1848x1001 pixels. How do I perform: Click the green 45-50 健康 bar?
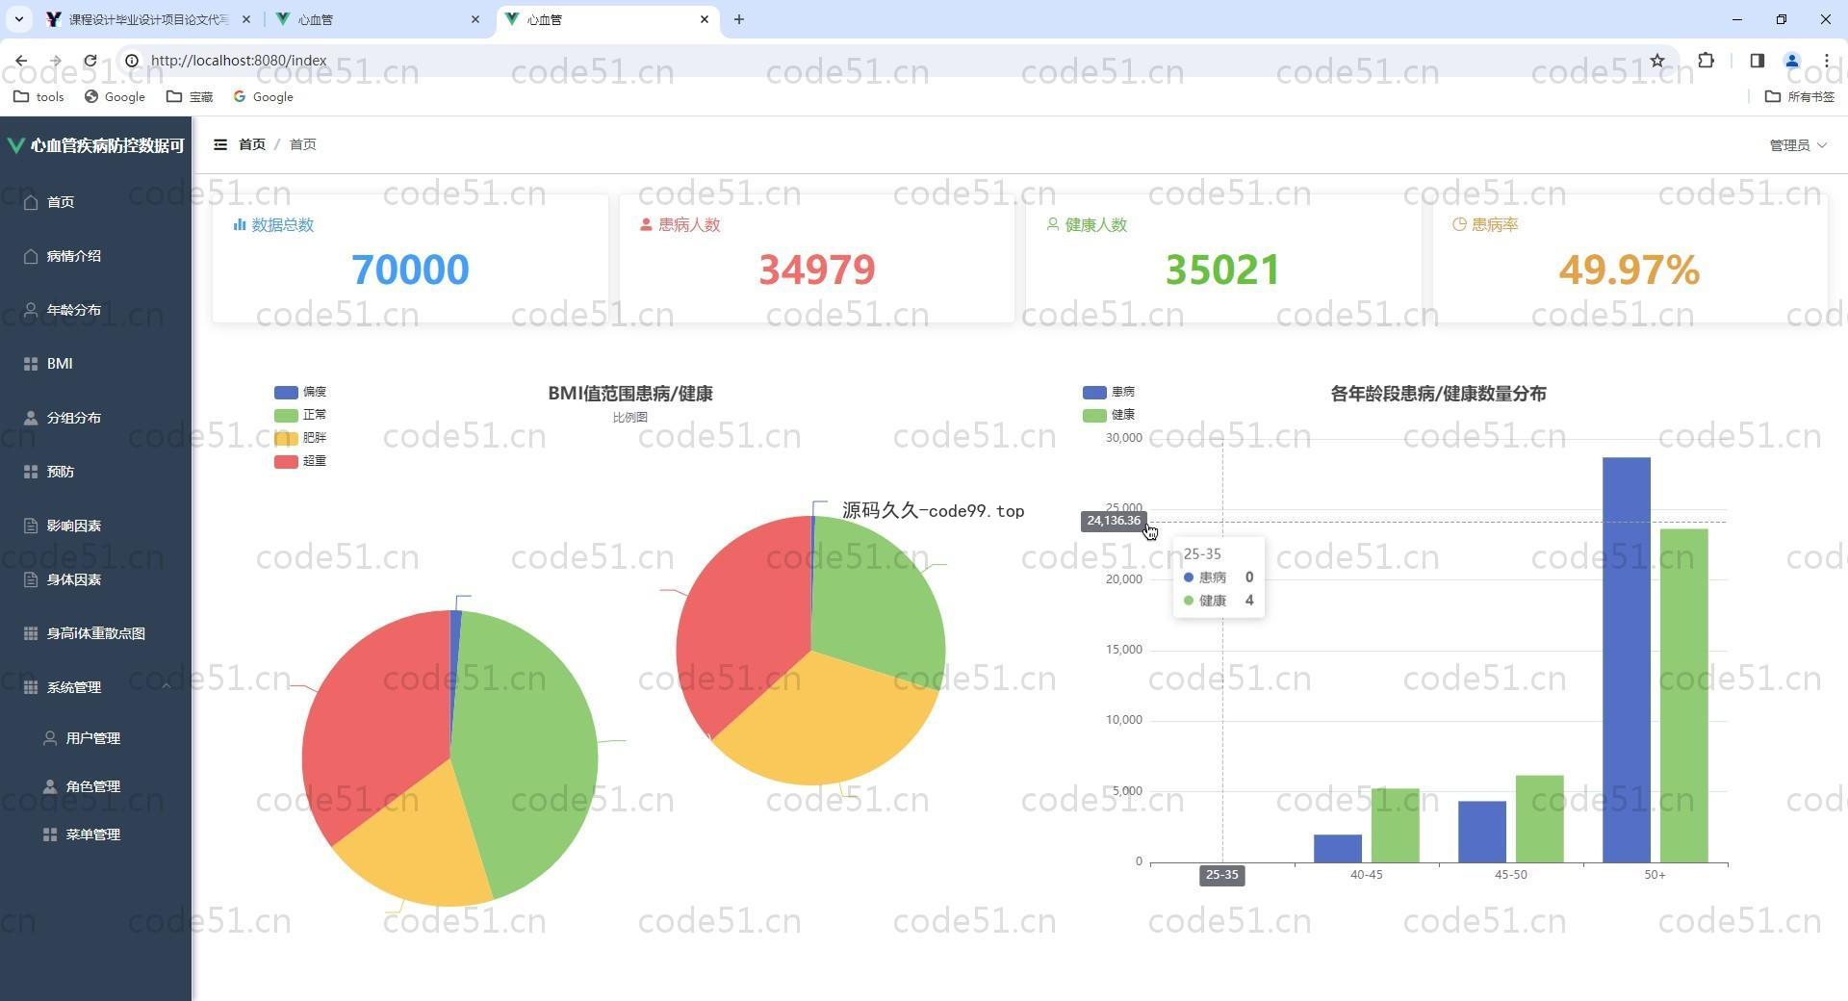pos(1539,819)
